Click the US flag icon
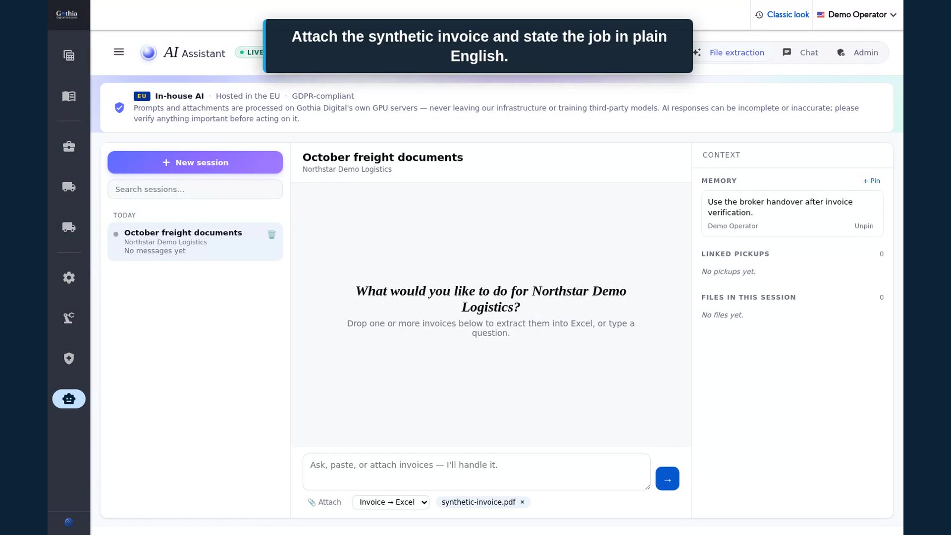 coord(821,15)
